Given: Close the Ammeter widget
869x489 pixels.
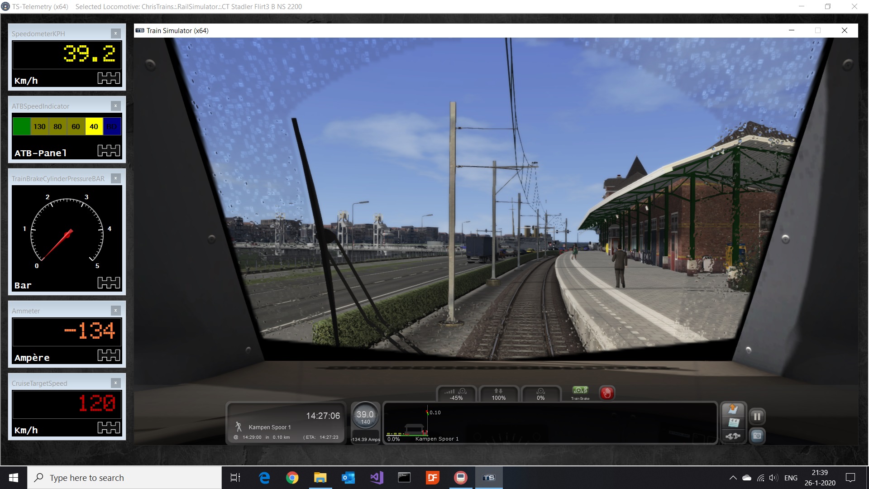Looking at the screenshot, I should click(x=116, y=311).
